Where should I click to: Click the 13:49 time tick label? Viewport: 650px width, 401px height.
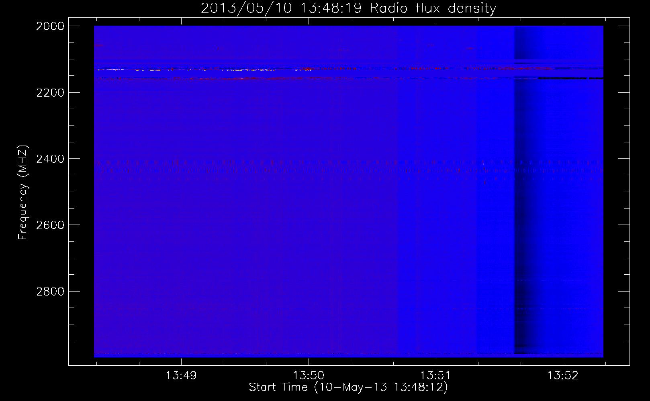pos(181,376)
